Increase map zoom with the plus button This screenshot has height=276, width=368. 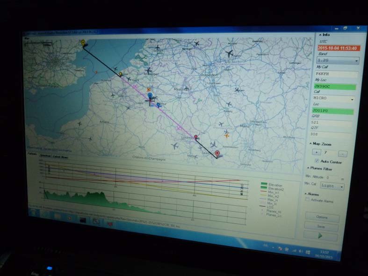tap(317, 152)
